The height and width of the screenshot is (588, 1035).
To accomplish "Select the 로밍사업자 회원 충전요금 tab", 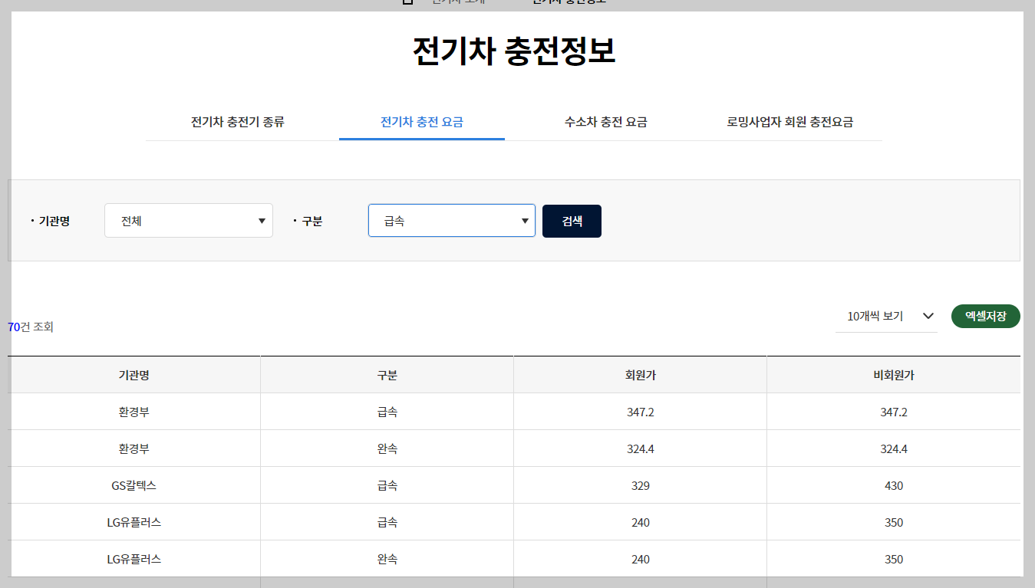I will coord(791,122).
